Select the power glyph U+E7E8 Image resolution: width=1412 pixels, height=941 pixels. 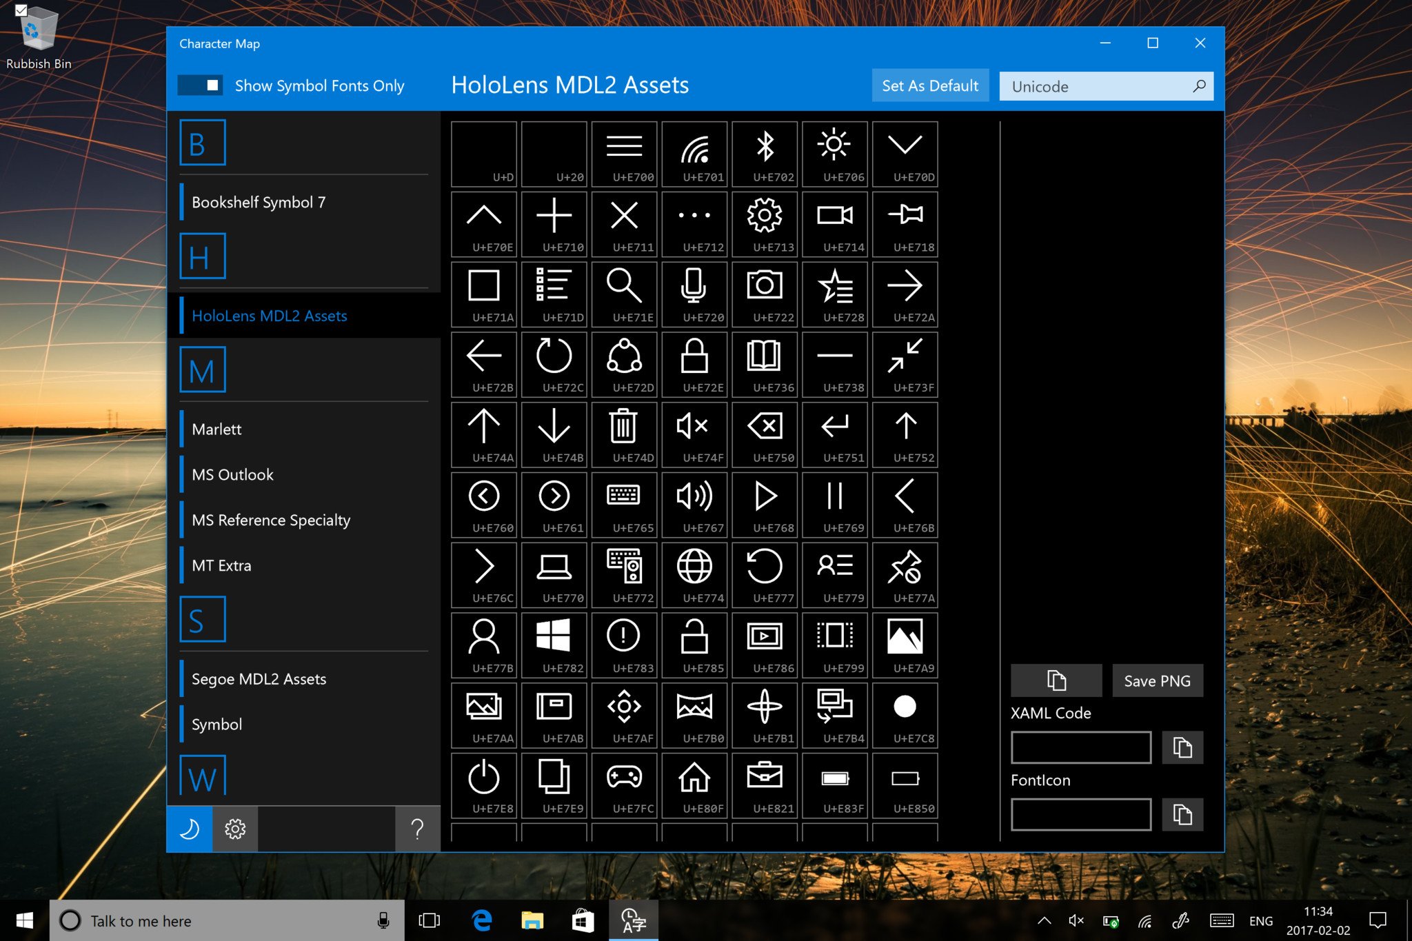click(483, 786)
